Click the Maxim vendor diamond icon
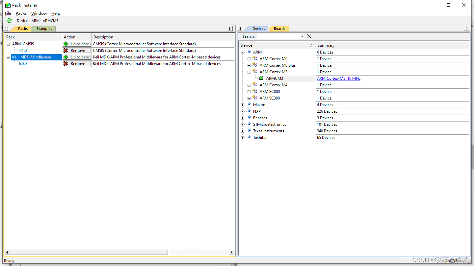474x266 pixels. 249,104
